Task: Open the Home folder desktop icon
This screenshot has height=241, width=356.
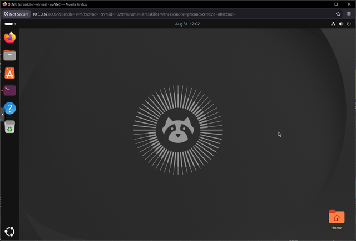Action: pyautogui.click(x=337, y=220)
